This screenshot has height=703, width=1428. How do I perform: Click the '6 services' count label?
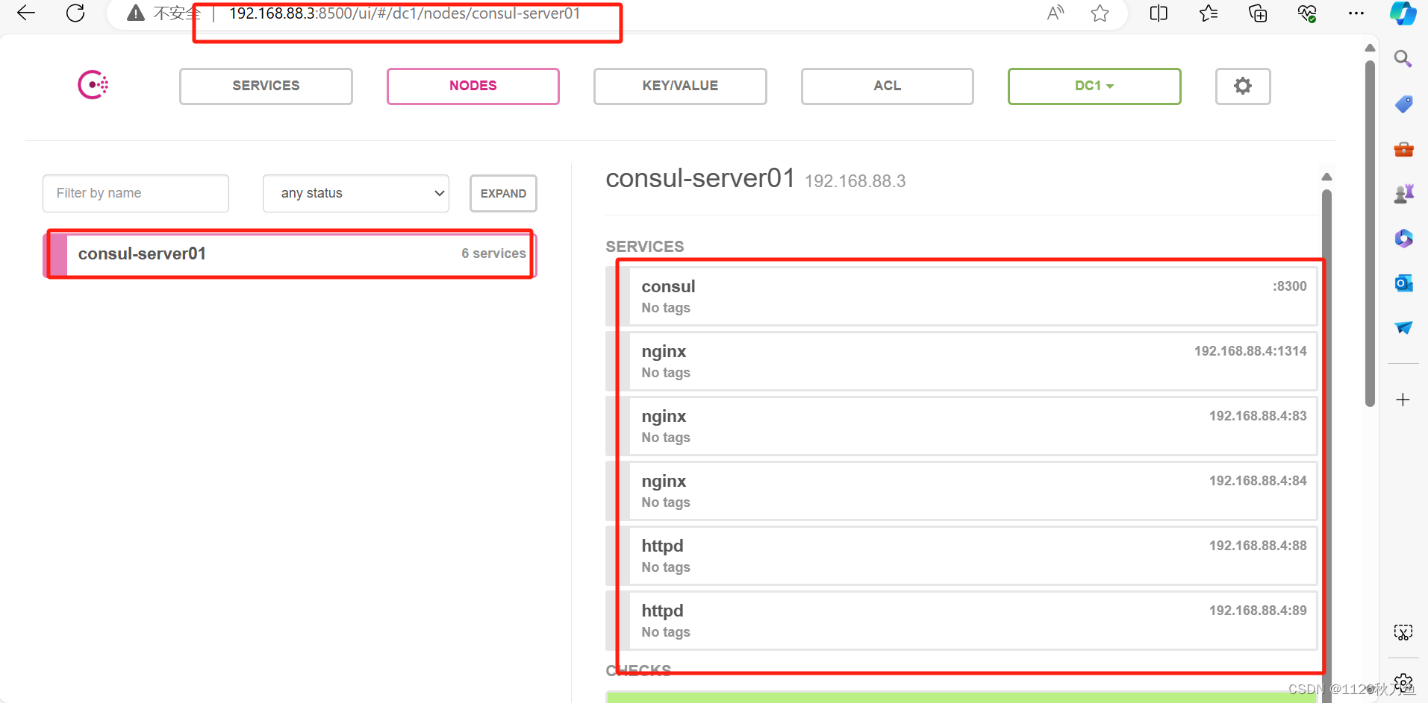coord(493,253)
